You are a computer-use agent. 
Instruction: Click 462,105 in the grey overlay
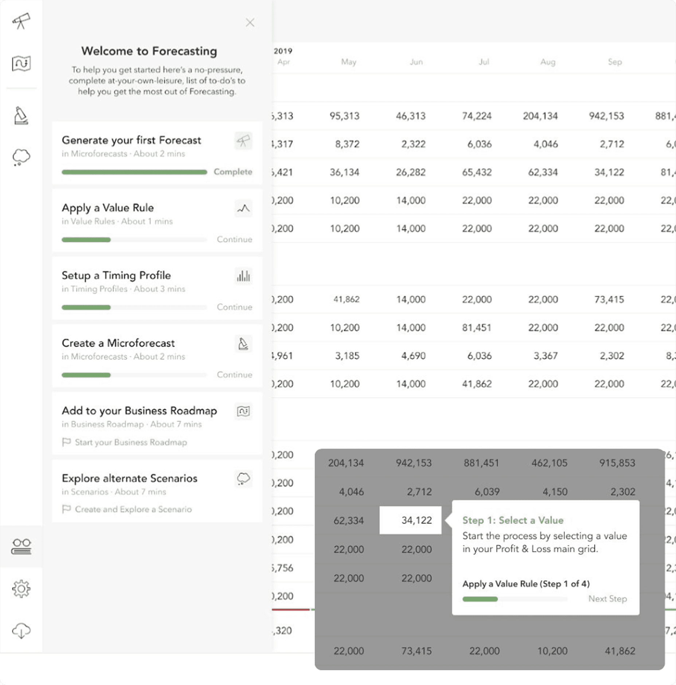[549, 463]
